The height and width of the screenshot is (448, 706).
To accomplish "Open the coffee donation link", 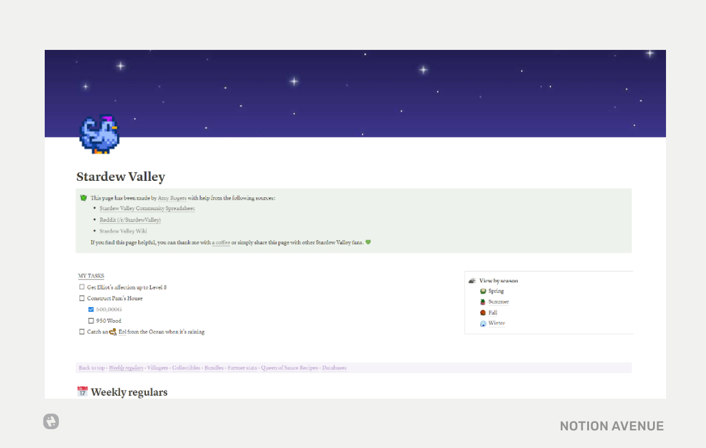I will 221,242.
